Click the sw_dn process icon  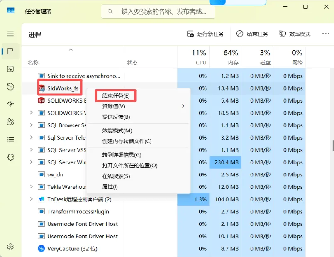pos(41,174)
